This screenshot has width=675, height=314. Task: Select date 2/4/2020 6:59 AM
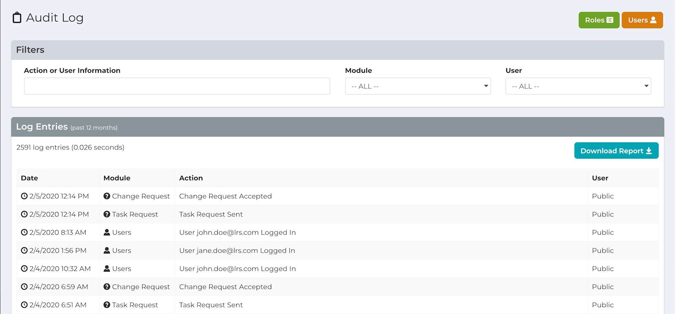pyautogui.click(x=59, y=287)
